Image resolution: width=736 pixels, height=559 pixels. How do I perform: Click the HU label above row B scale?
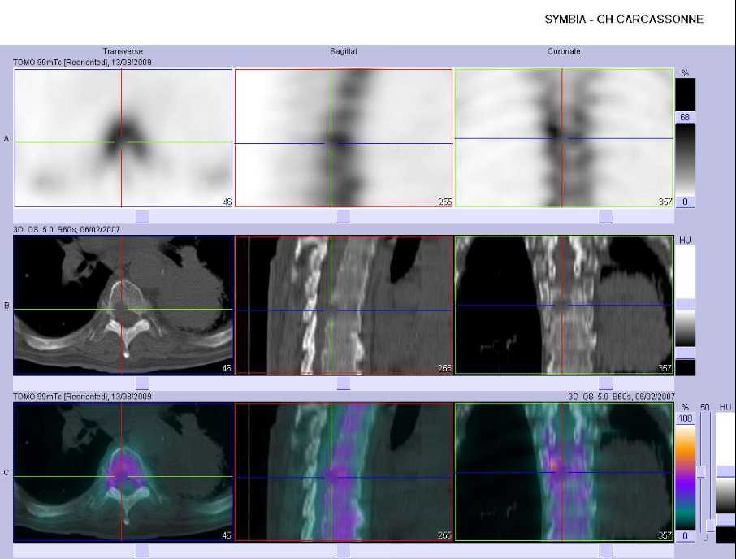tap(685, 240)
